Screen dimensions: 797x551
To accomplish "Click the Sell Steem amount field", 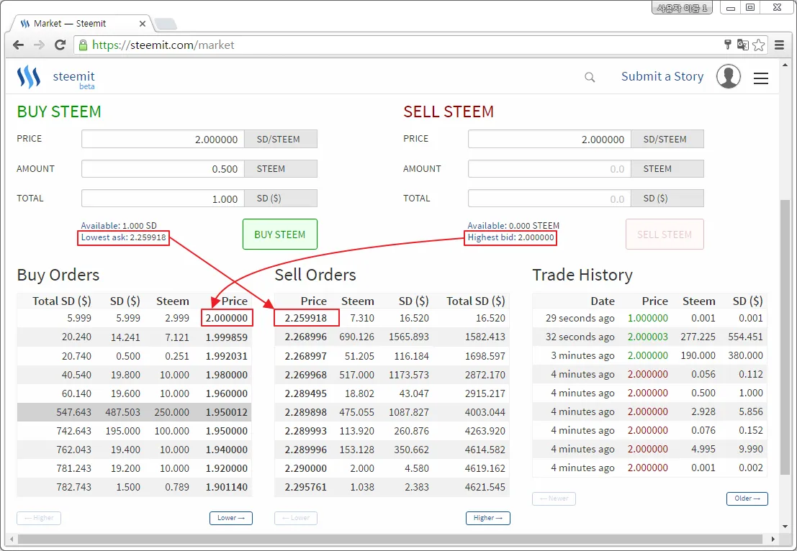I will point(549,168).
